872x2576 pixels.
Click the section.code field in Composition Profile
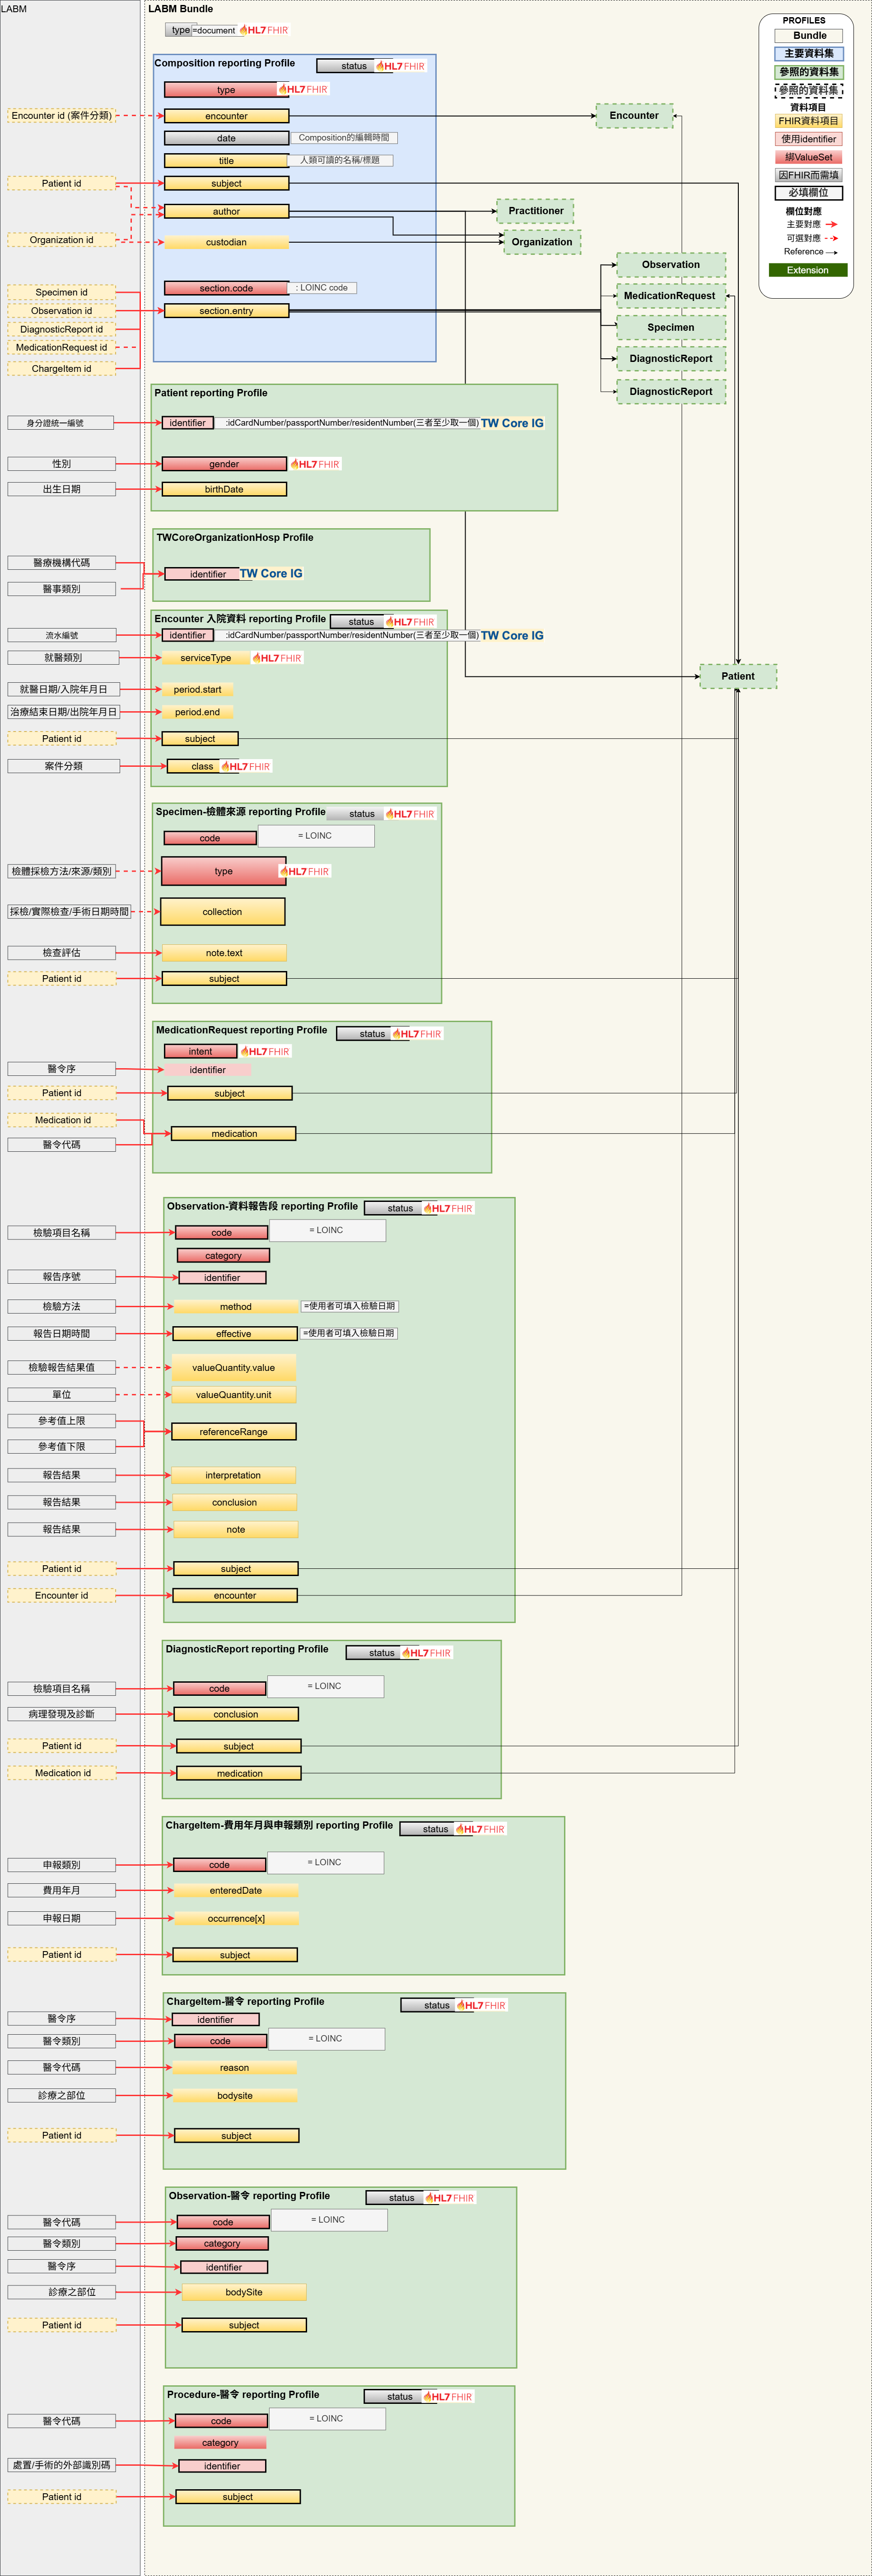[227, 288]
